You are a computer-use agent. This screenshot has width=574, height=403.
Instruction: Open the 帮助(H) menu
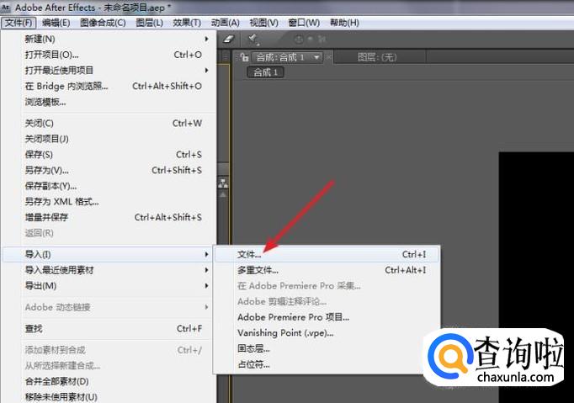pyautogui.click(x=344, y=23)
